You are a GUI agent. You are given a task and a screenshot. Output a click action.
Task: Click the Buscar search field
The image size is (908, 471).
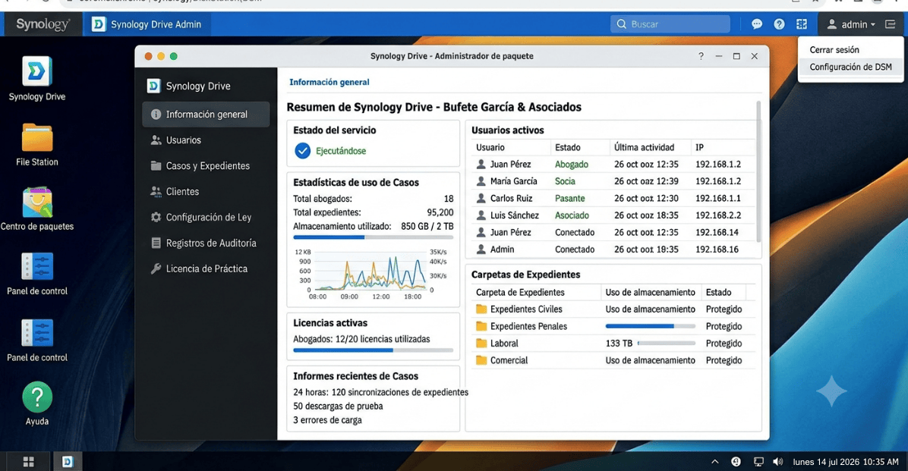click(x=670, y=24)
